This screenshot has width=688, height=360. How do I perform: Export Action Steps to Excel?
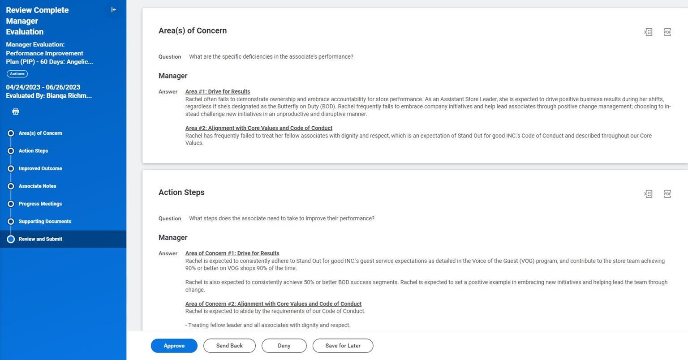pyautogui.click(x=648, y=193)
